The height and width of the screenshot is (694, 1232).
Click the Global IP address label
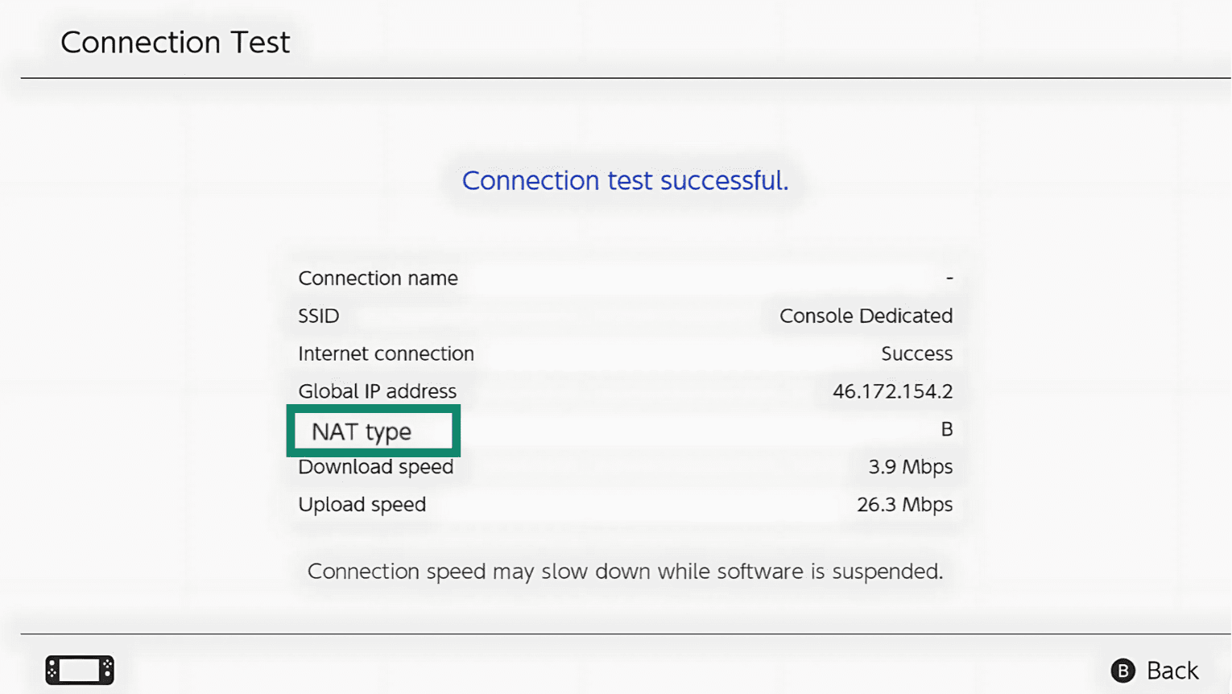377,390
